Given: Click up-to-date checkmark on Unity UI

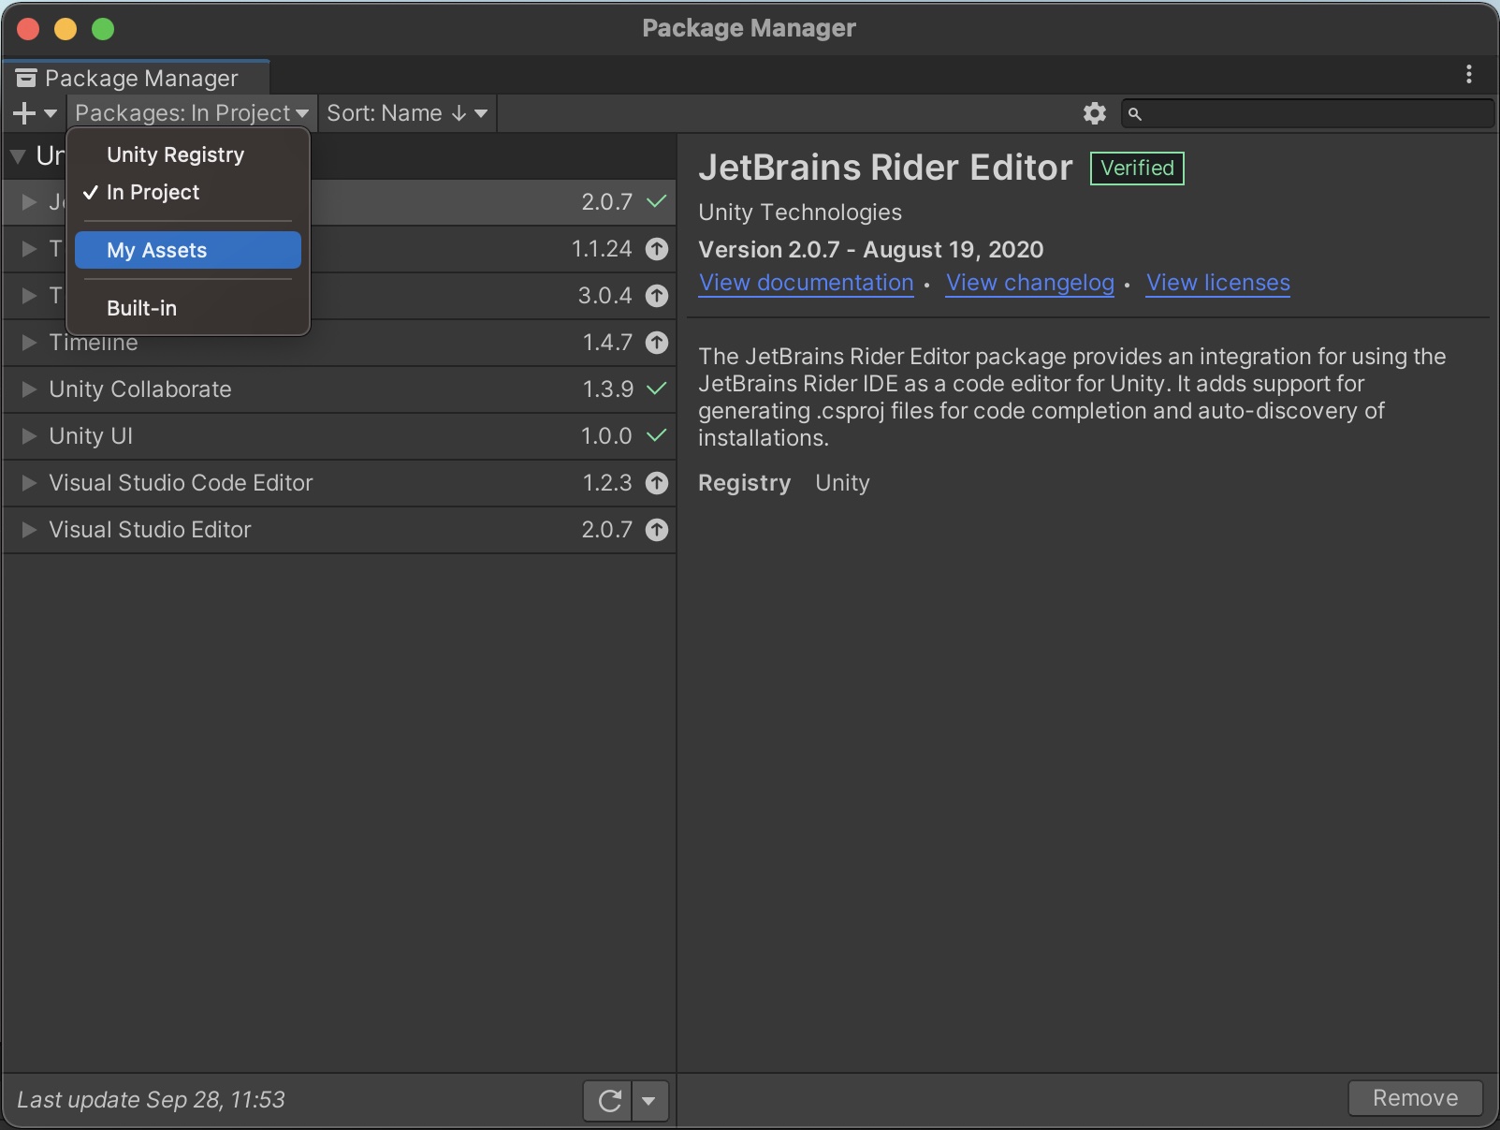Looking at the screenshot, I should [657, 435].
